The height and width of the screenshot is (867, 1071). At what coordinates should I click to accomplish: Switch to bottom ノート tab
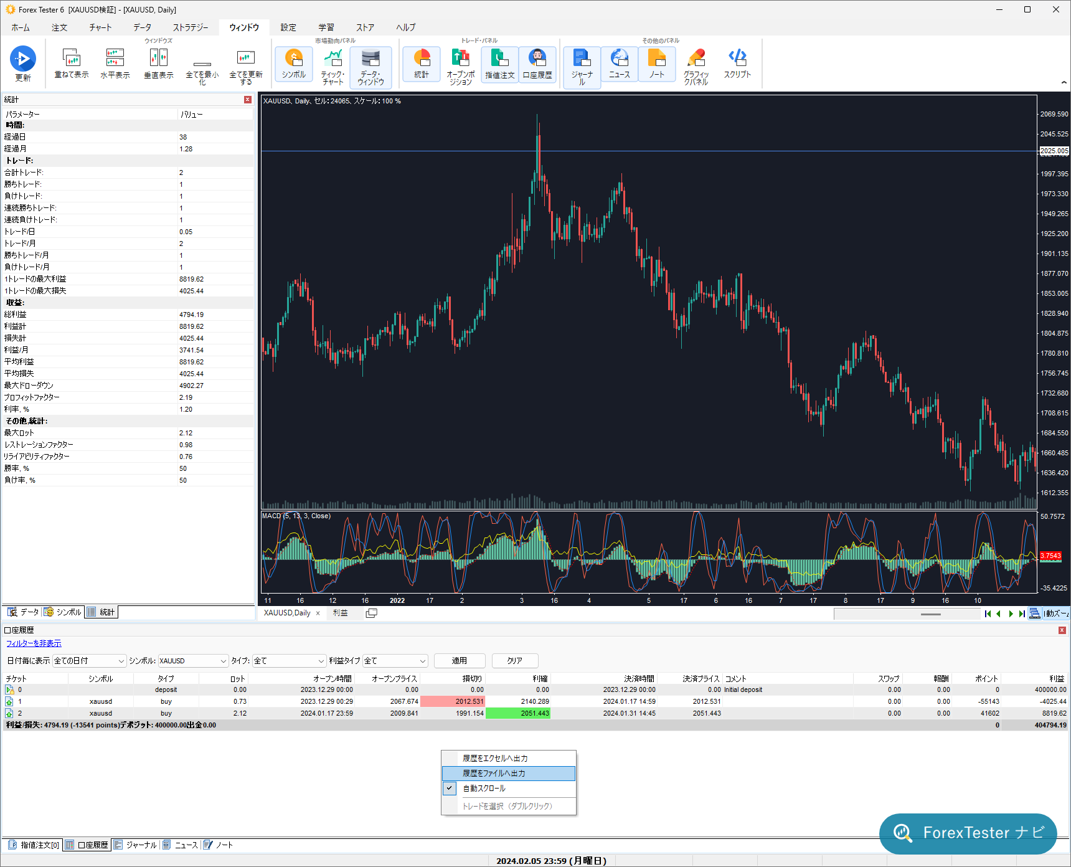click(x=218, y=845)
